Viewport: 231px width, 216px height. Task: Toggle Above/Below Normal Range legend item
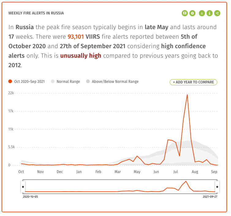(112, 82)
